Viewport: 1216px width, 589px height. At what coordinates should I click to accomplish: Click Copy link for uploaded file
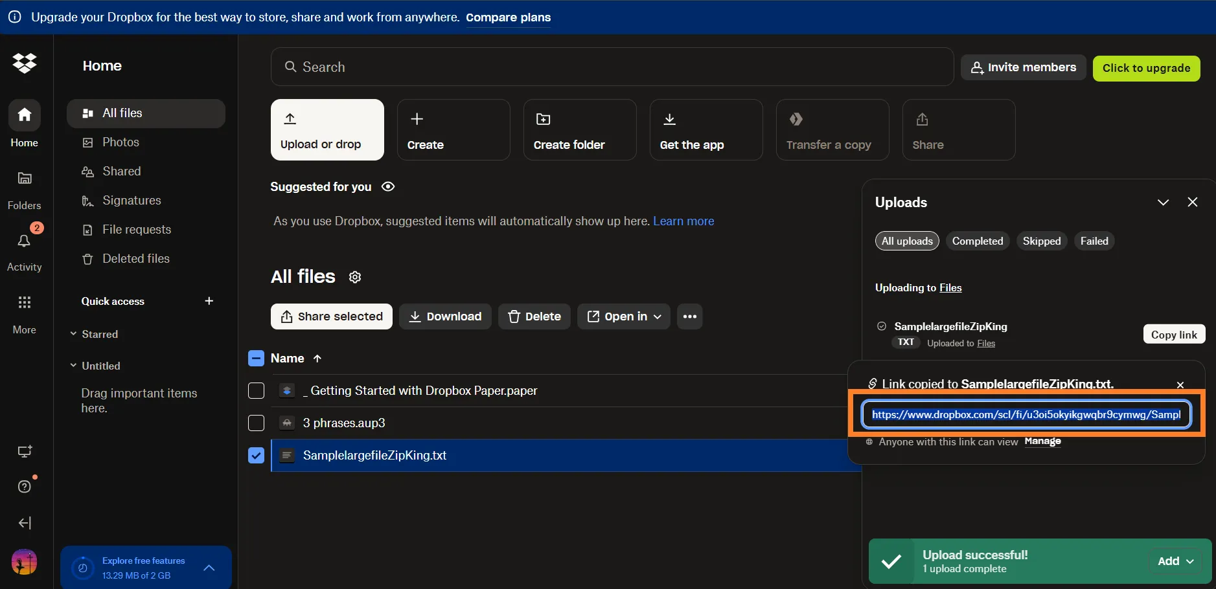[1174, 334]
